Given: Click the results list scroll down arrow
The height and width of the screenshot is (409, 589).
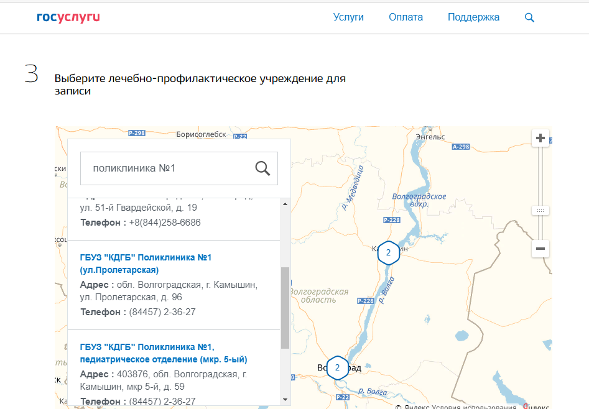Looking at the screenshot, I should [285, 400].
